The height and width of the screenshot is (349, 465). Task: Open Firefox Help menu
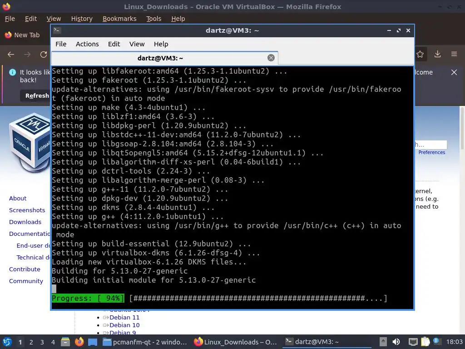coord(178,19)
